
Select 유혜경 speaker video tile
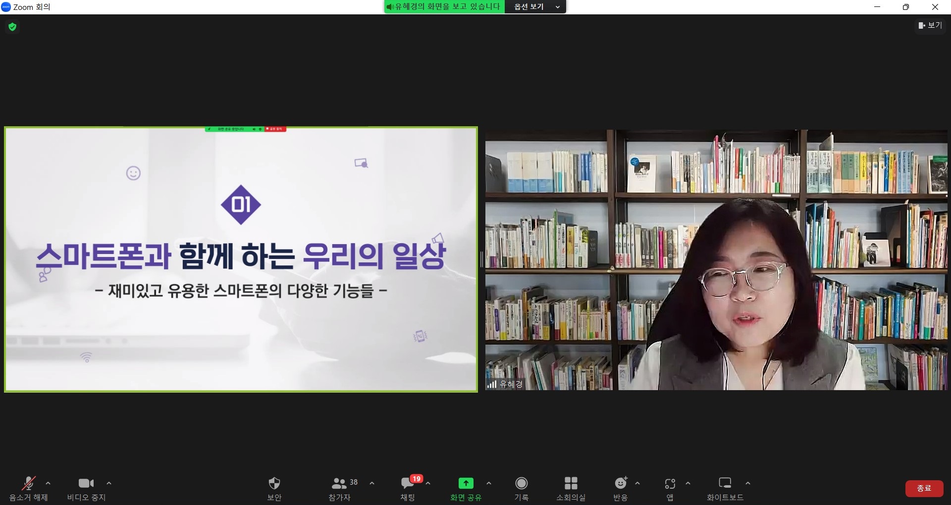point(716,260)
